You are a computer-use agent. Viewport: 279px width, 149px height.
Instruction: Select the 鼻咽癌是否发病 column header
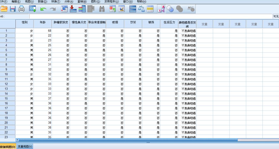coord(187,24)
